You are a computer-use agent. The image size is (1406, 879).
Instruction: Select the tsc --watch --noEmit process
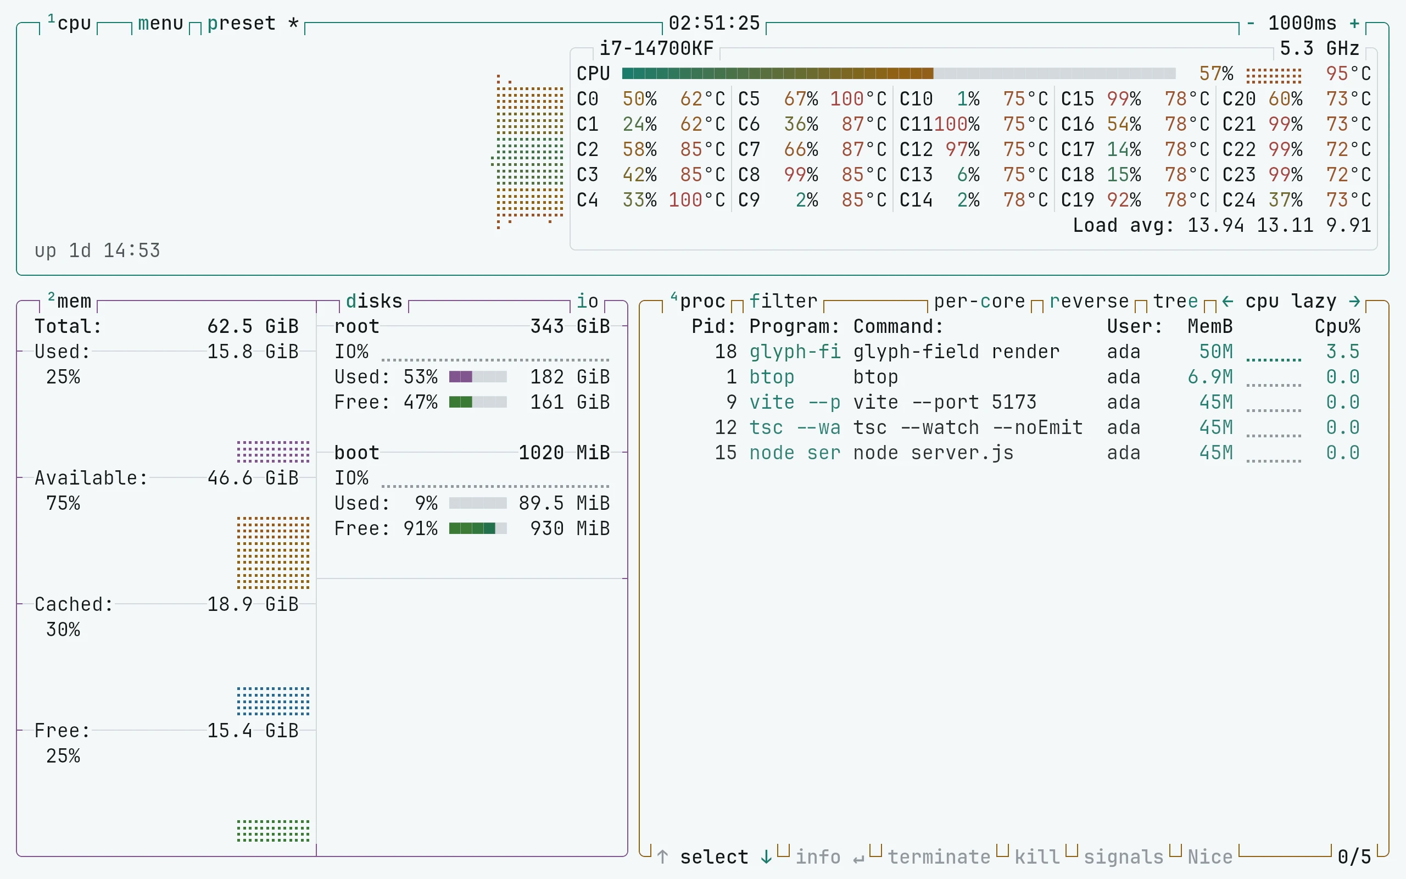1014,427
